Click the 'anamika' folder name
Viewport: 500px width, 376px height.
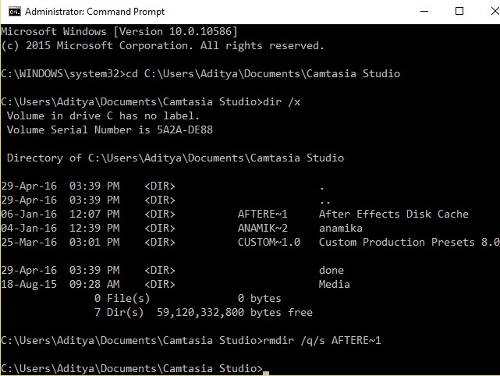pos(341,229)
